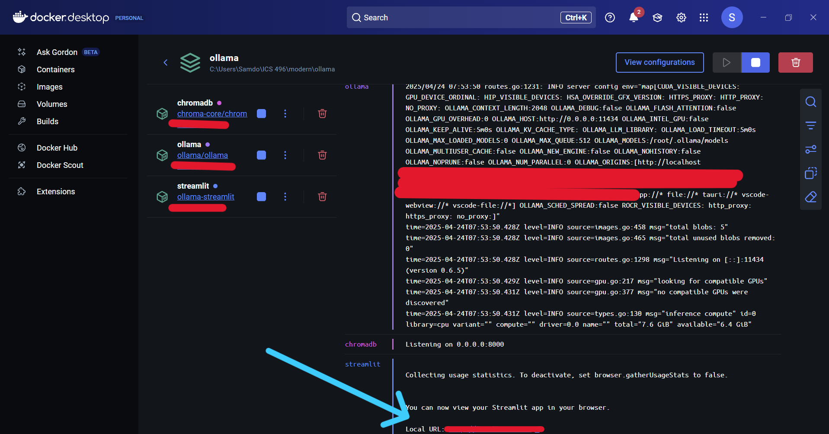Open ollama/ollama image link

[202, 155]
